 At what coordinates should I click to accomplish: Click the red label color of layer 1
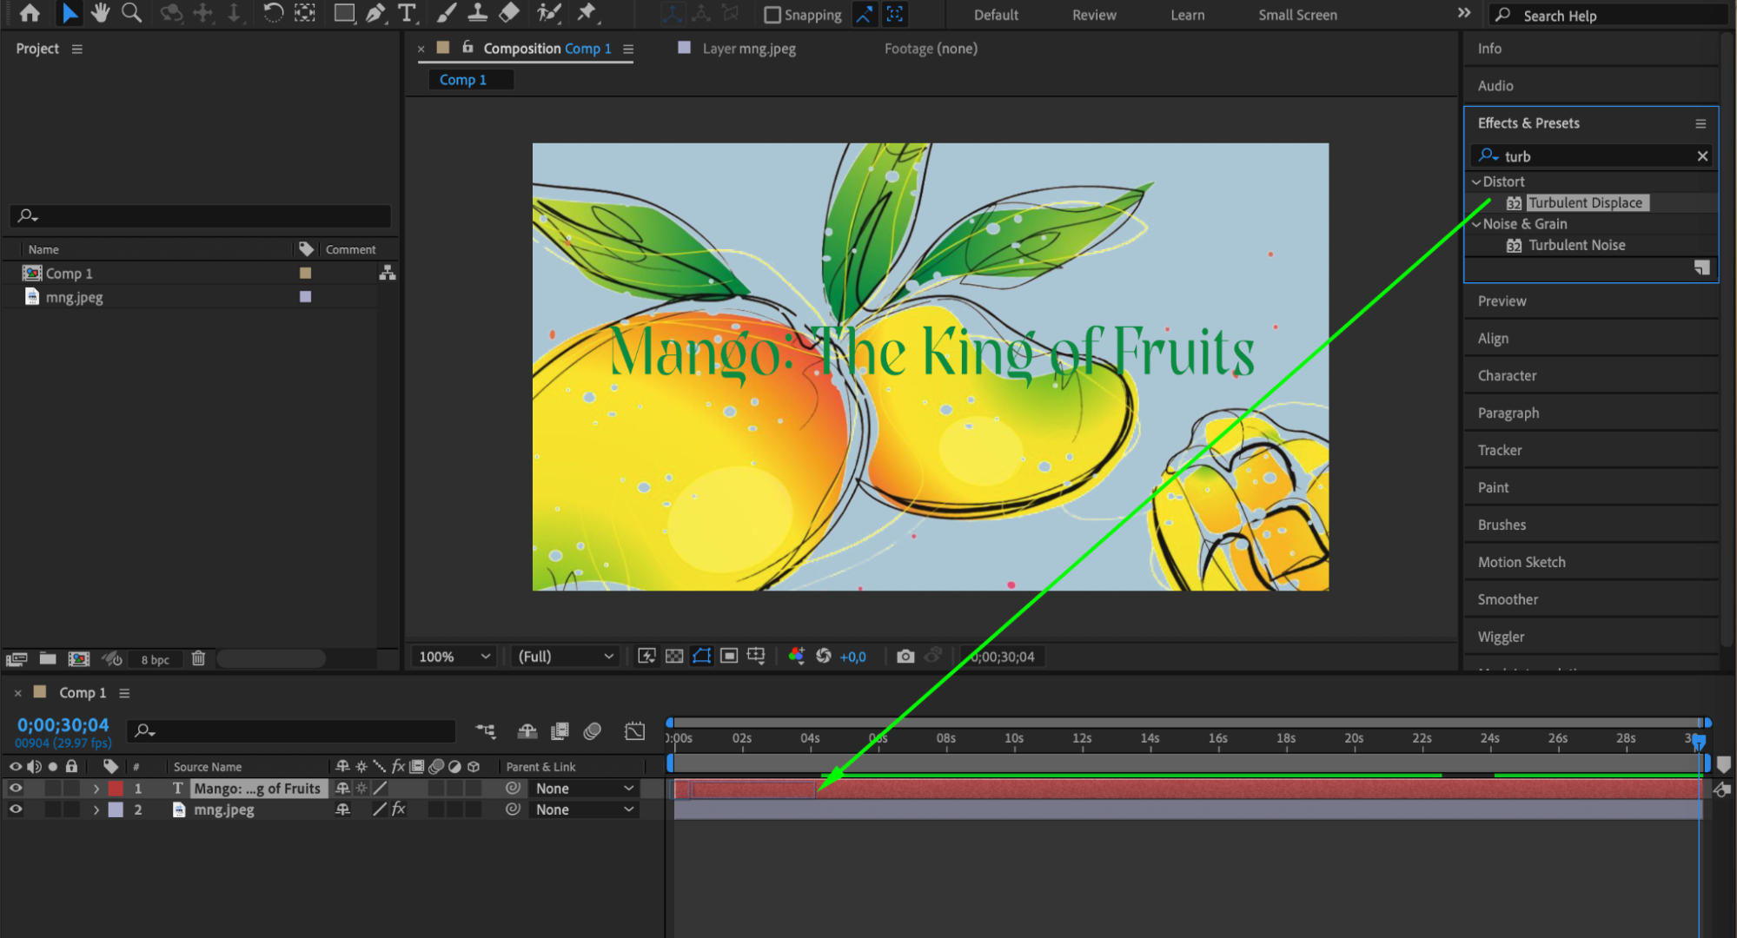click(x=116, y=789)
